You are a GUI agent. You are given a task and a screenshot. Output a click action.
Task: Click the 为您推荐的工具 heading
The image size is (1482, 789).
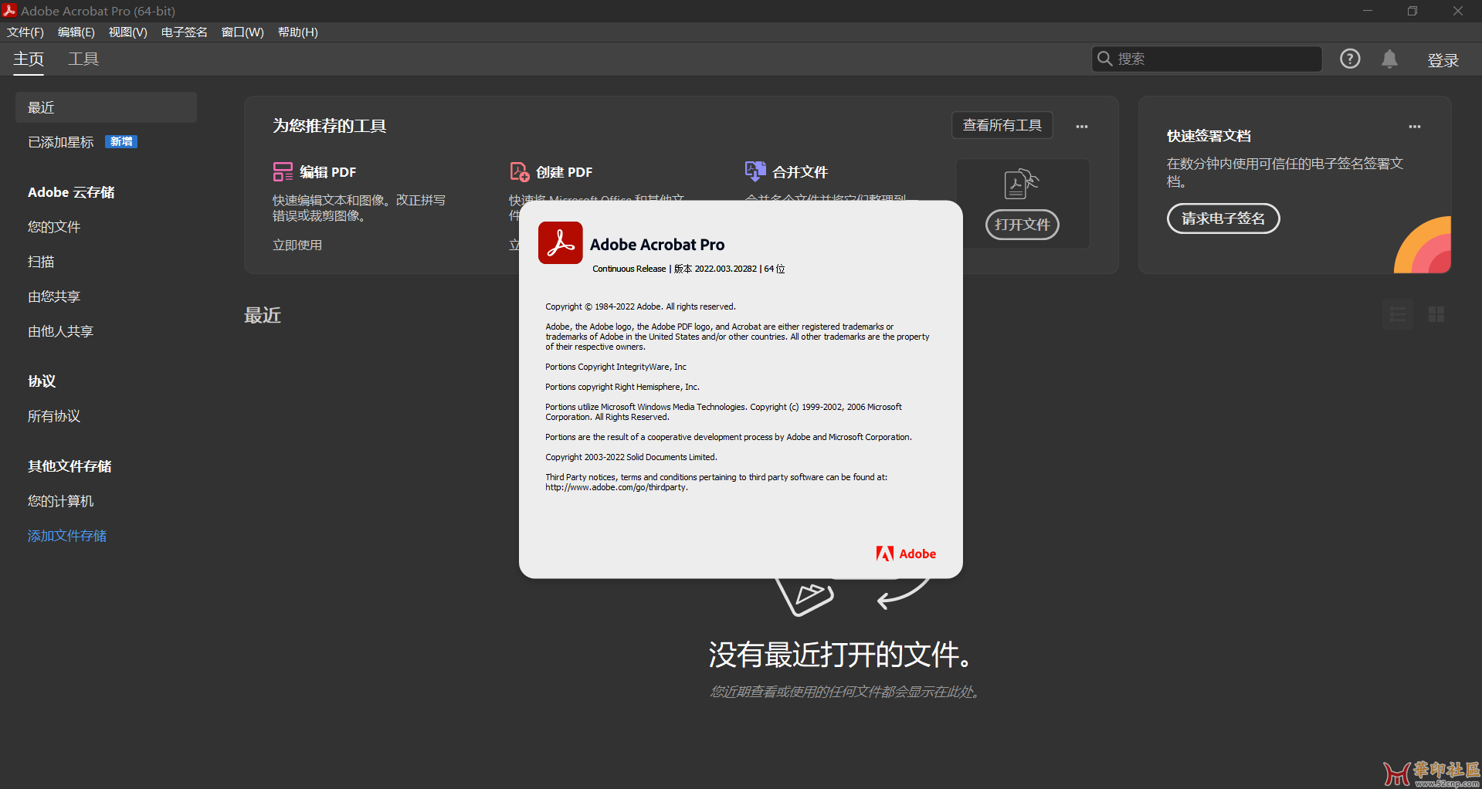click(x=330, y=126)
